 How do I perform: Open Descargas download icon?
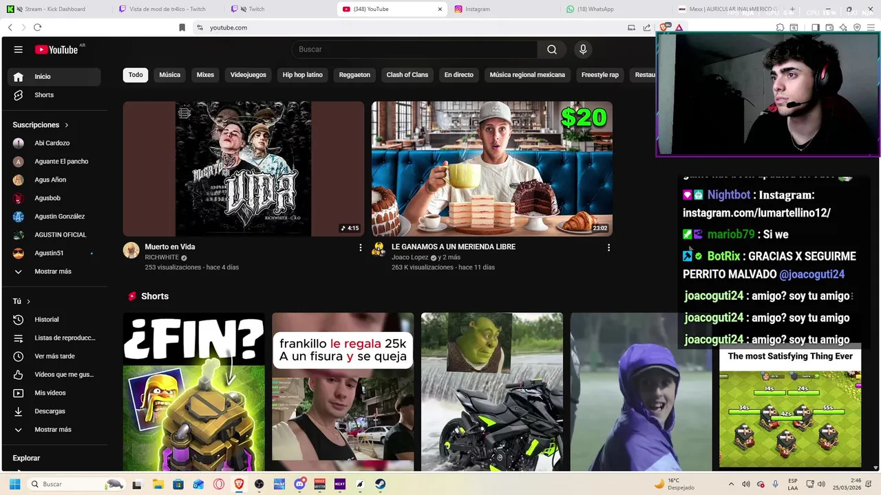point(19,411)
